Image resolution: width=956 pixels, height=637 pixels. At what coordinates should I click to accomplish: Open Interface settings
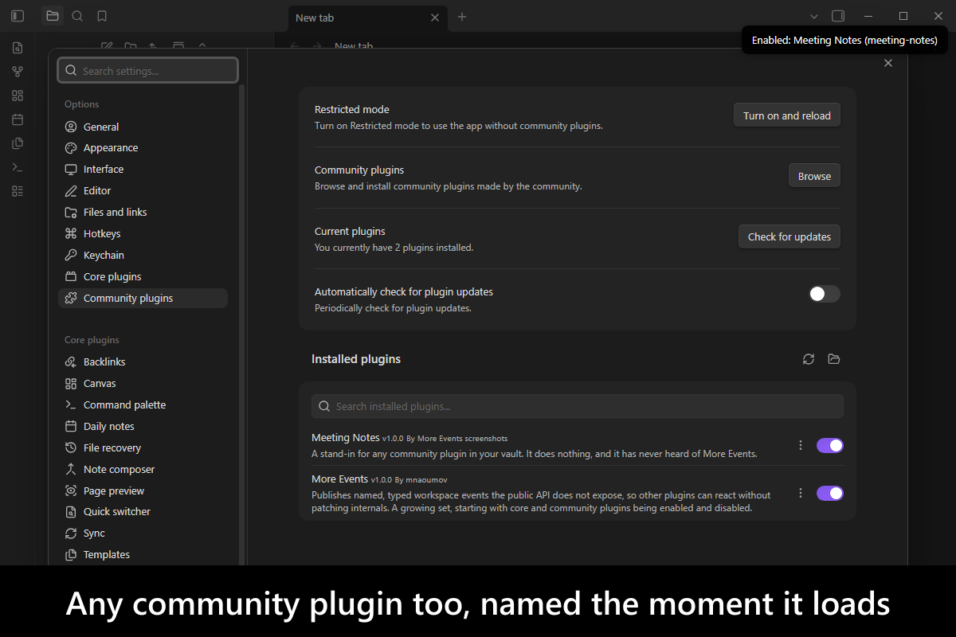click(143, 170)
